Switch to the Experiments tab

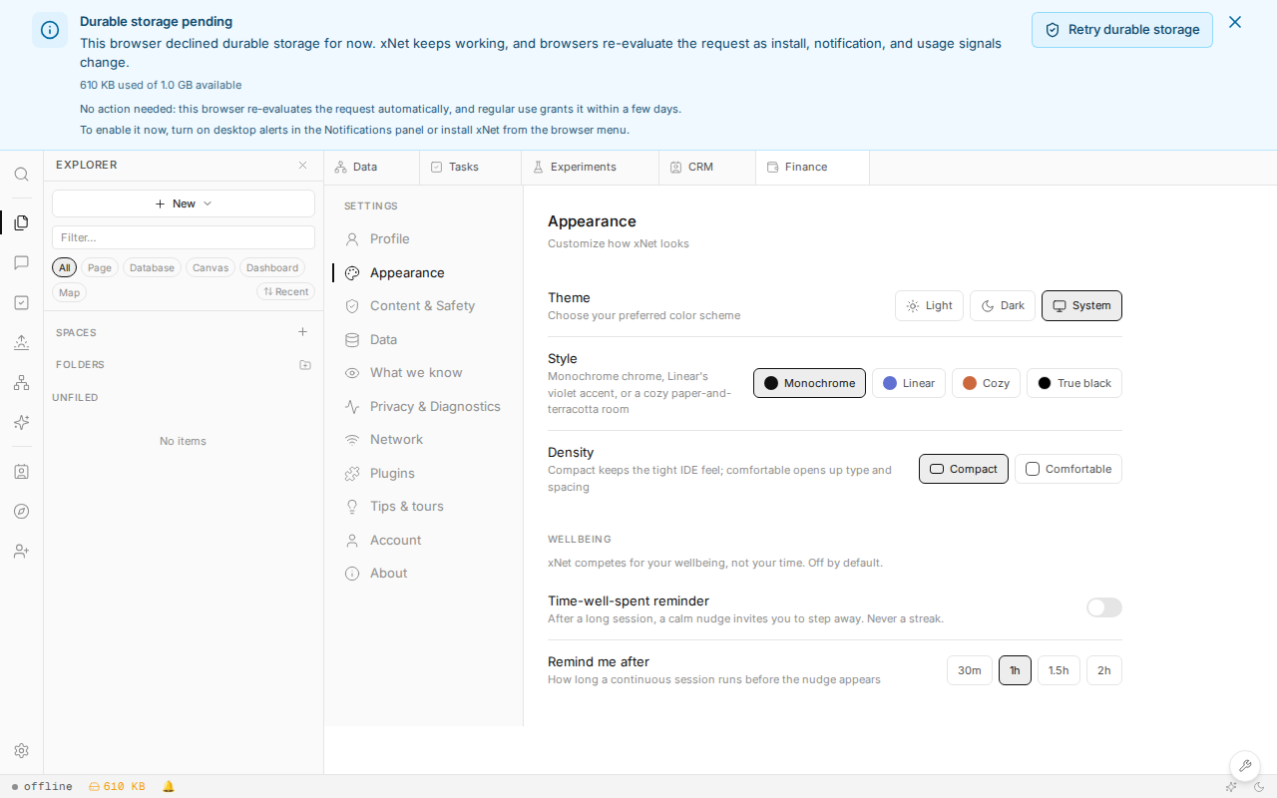pos(590,167)
